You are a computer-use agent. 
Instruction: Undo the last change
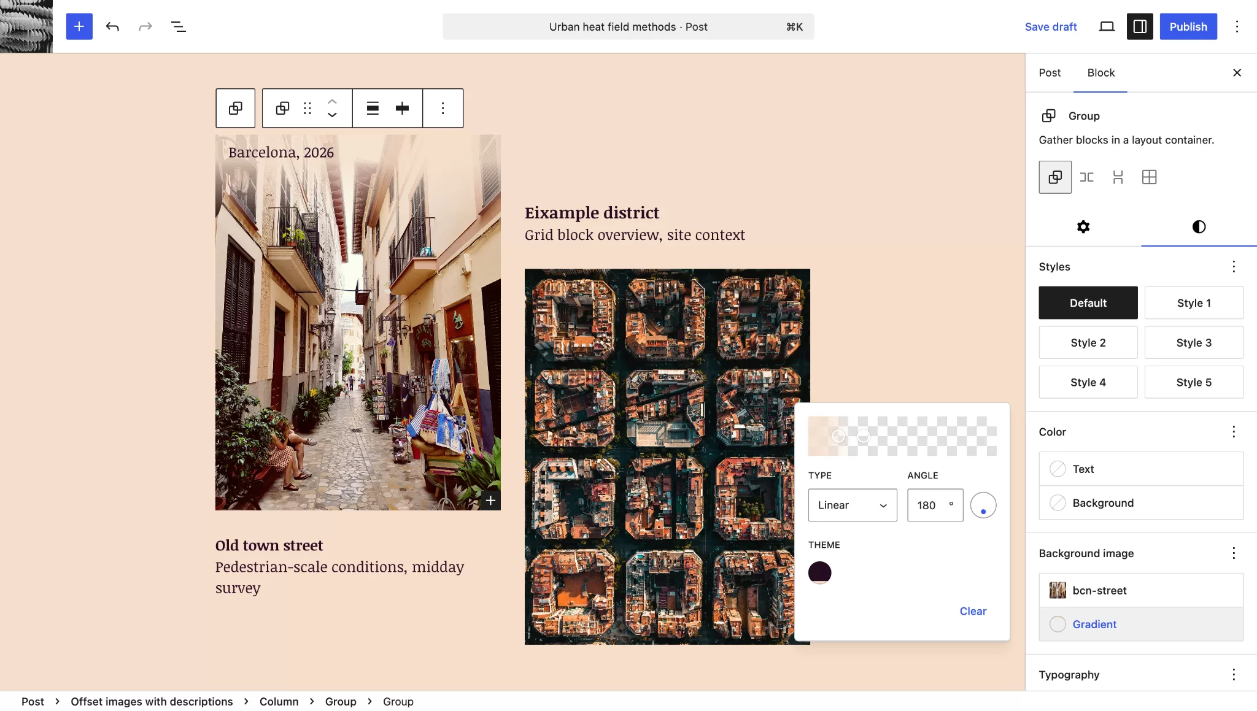pyautogui.click(x=112, y=26)
